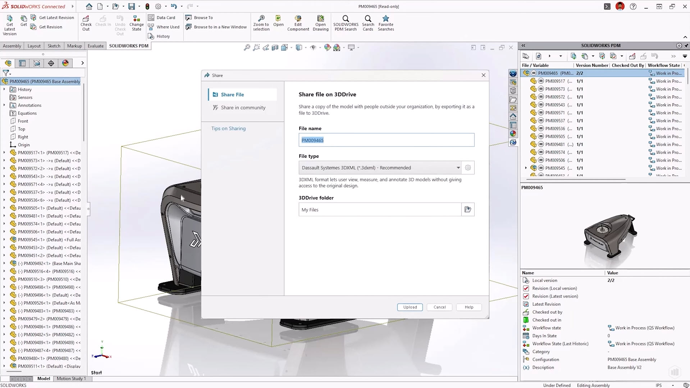Click the Upload button
The height and width of the screenshot is (388, 690).
(410, 307)
